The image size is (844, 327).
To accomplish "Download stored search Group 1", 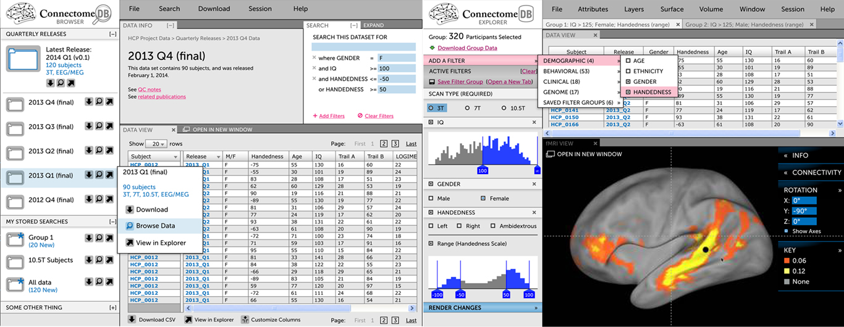I will point(89,238).
